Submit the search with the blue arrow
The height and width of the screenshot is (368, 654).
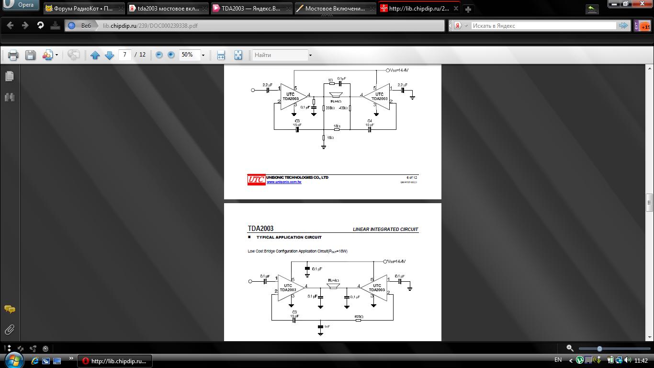623,26
